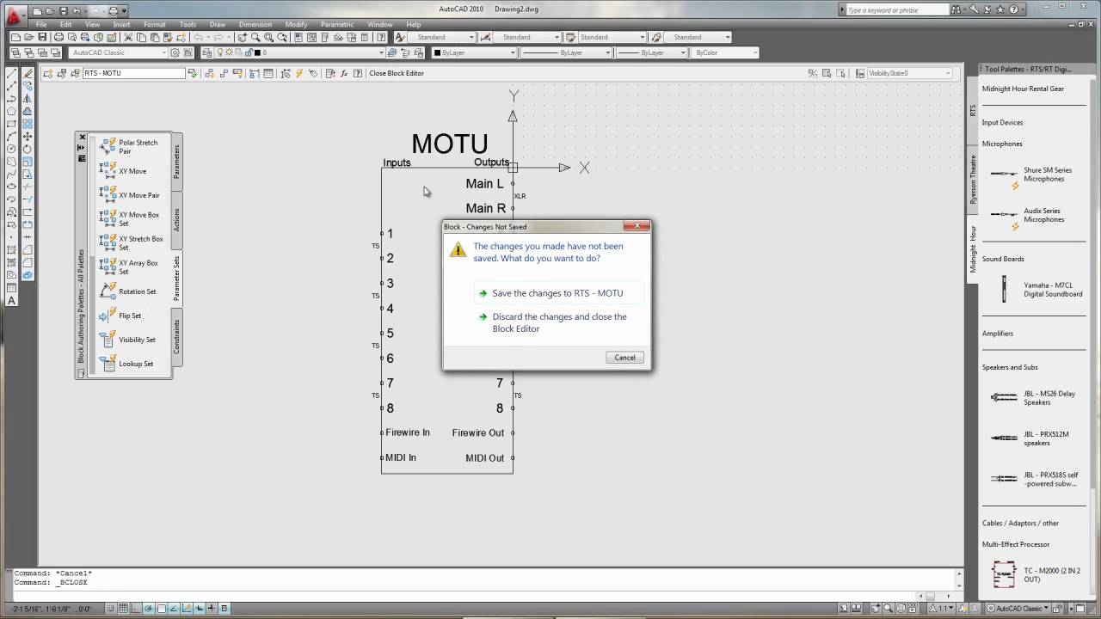
Task: Click the Zoom Realtime magnifier icon
Action: tap(256, 37)
